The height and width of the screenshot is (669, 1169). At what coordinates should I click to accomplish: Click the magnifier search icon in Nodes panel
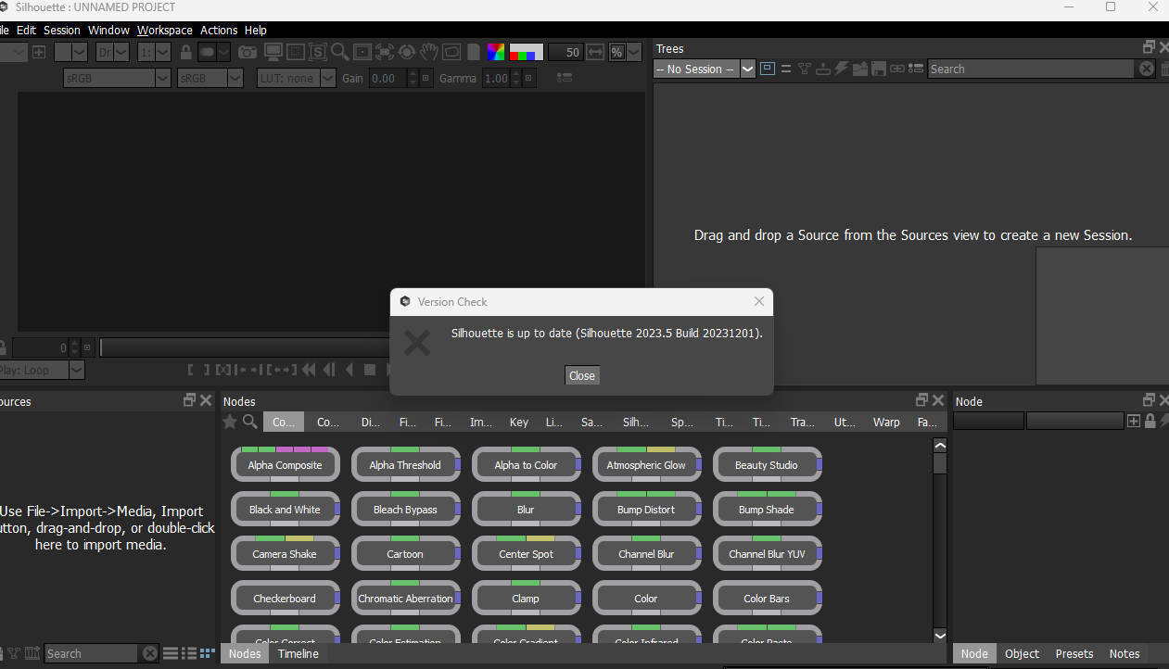click(x=250, y=422)
